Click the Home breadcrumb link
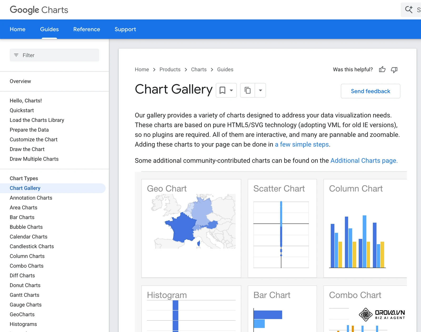This screenshot has width=421, height=332. [142, 69]
